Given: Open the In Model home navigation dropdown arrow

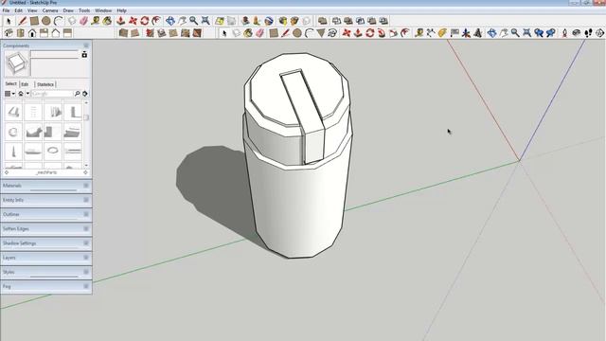Looking at the screenshot, I should [x=27, y=94].
